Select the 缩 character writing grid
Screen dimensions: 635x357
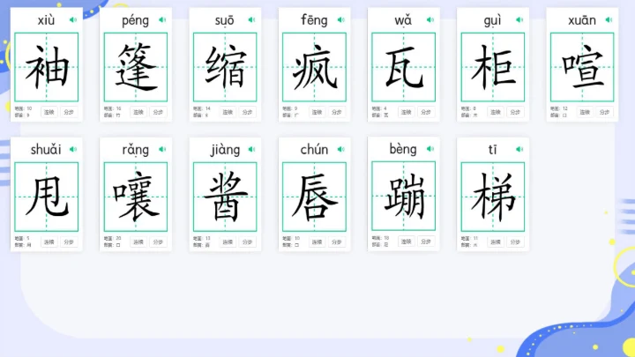[x=225, y=68]
